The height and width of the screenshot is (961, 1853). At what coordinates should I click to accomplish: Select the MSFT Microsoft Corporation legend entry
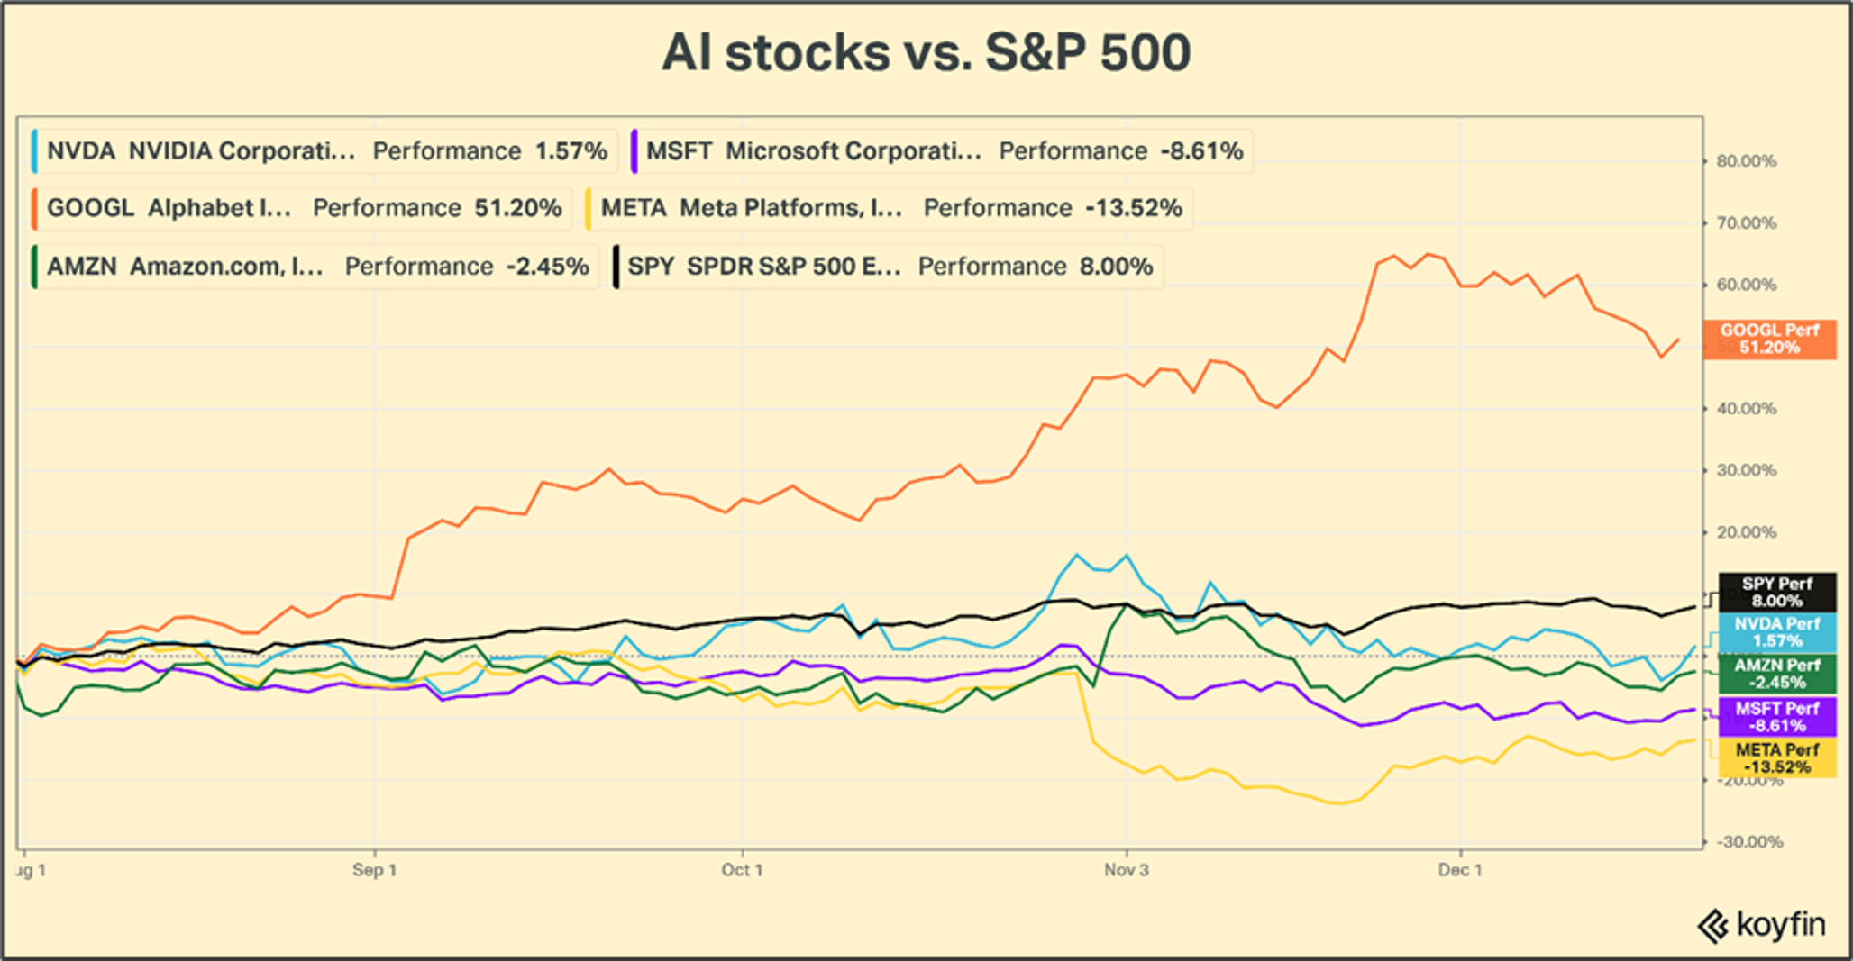click(943, 151)
